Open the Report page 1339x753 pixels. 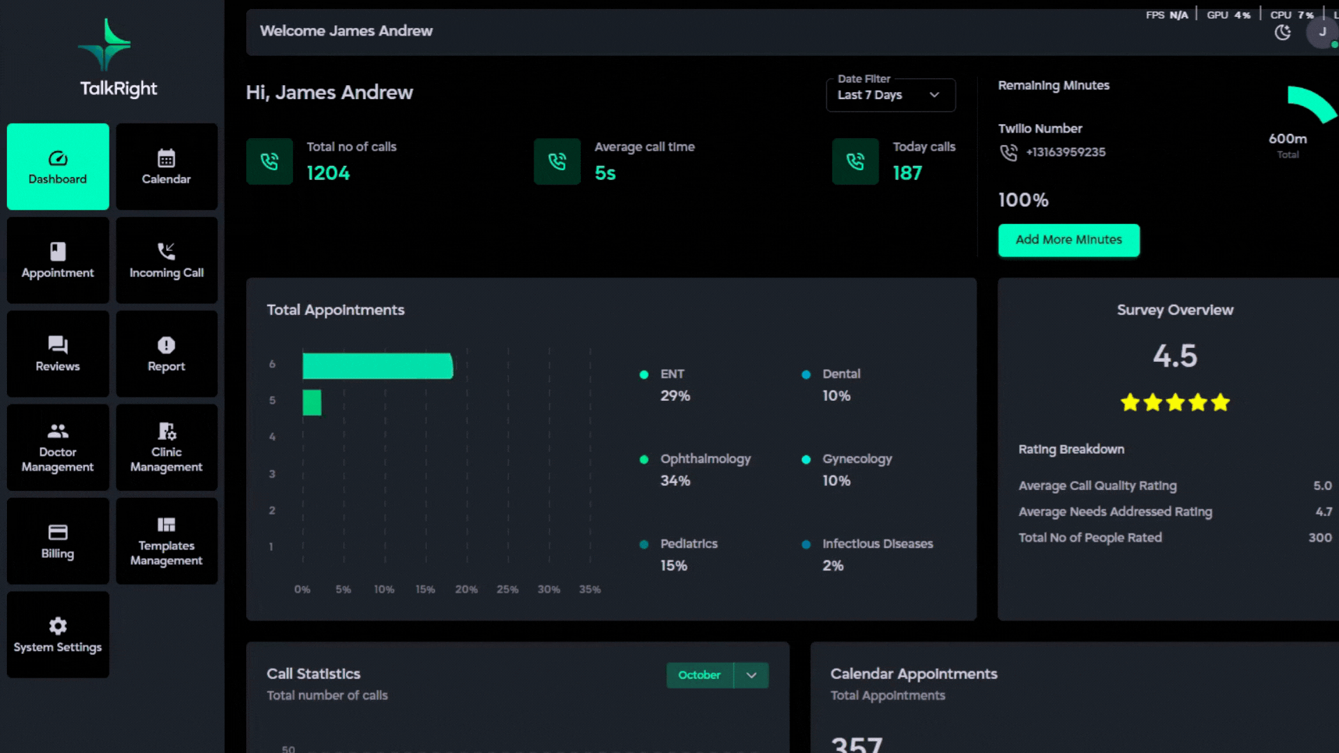click(166, 353)
